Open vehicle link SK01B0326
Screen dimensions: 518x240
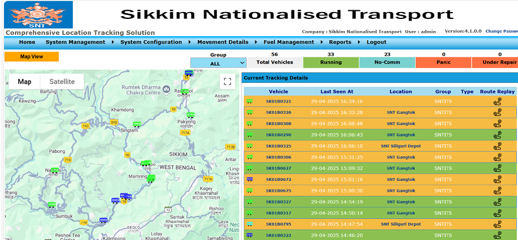pyautogui.click(x=278, y=113)
